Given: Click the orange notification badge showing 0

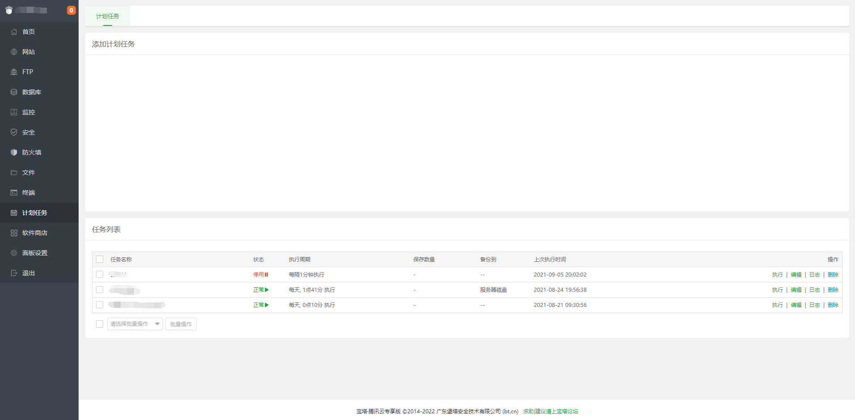Looking at the screenshot, I should click(71, 10).
